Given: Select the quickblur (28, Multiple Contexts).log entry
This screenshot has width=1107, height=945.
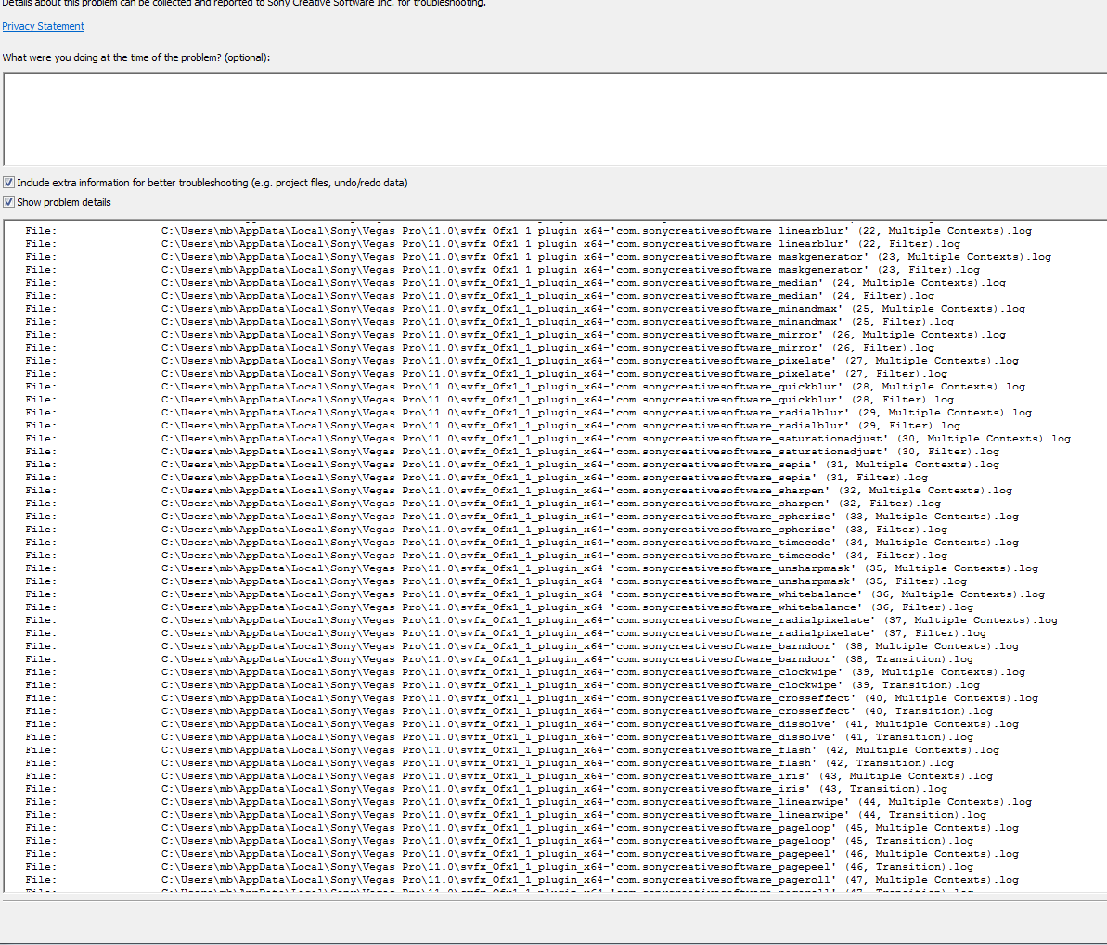Looking at the screenshot, I should tap(525, 387).
